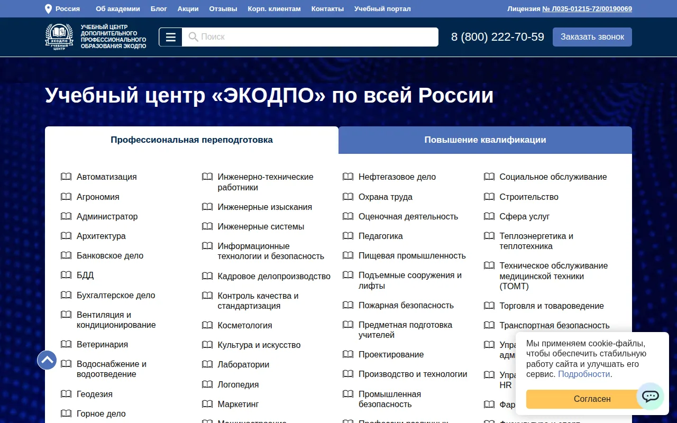The image size is (677, 423).
Task: Open Оценочная деятельность category
Action: coord(408,216)
